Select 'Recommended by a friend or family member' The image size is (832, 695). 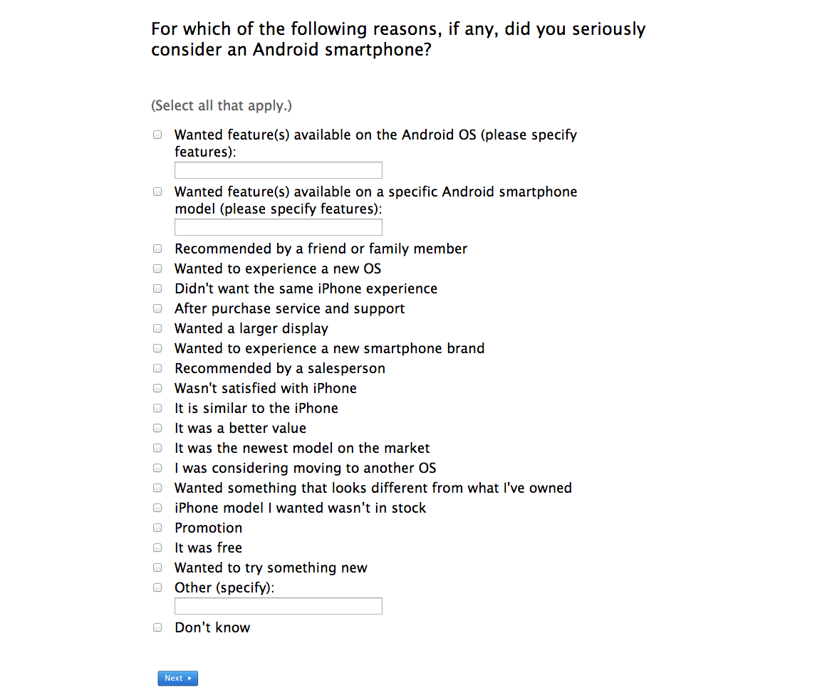point(157,249)
